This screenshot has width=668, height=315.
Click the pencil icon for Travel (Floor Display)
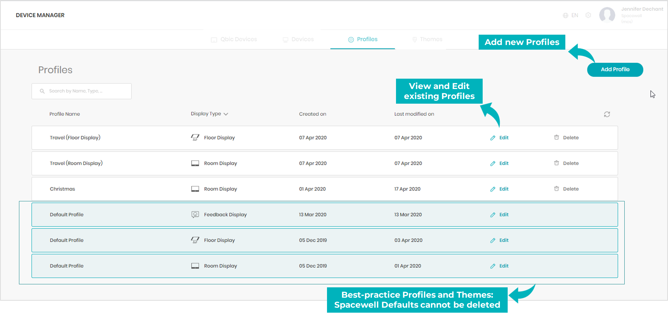coord(493,138)
